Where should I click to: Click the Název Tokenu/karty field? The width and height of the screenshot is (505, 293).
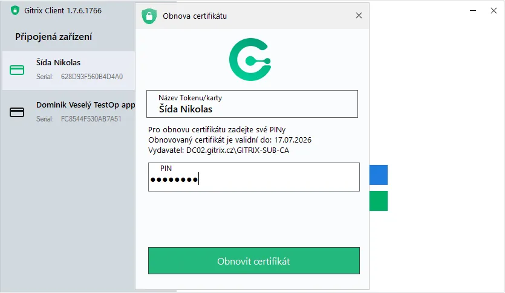pyautogui.click(x=252, y=104)
